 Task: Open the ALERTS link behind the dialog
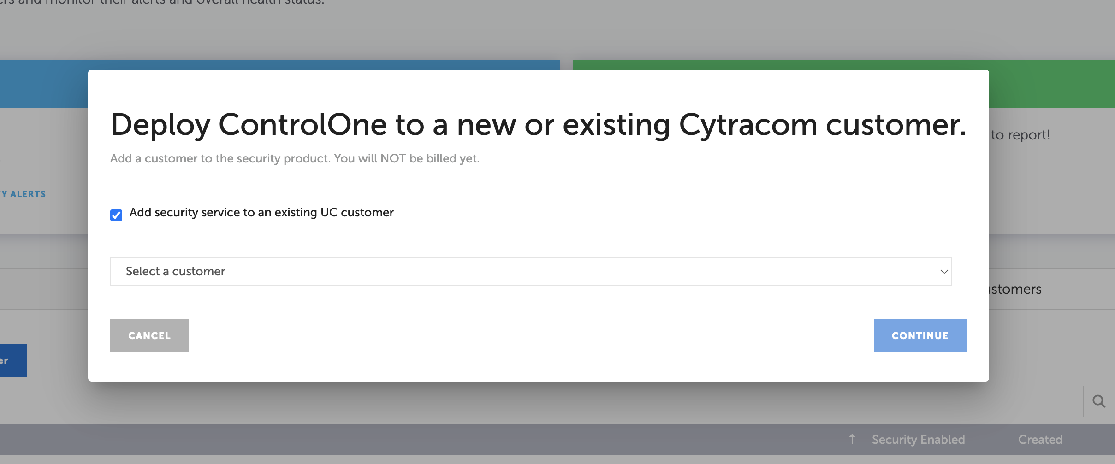click(x=23, y=194)
